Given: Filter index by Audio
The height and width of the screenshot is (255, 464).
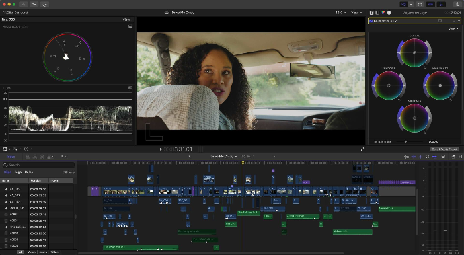Looking at the screenshot, I should [43, 252].
